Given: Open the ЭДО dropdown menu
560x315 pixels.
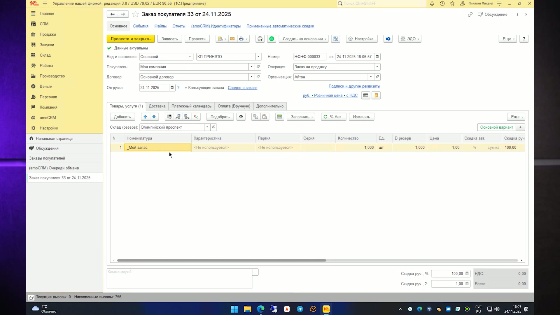Looking at the screenshot, I should pos(410,39).
